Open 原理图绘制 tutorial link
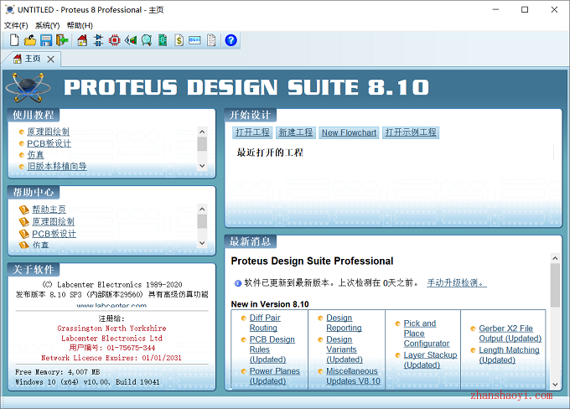570x409 pixels. (48, 132)
